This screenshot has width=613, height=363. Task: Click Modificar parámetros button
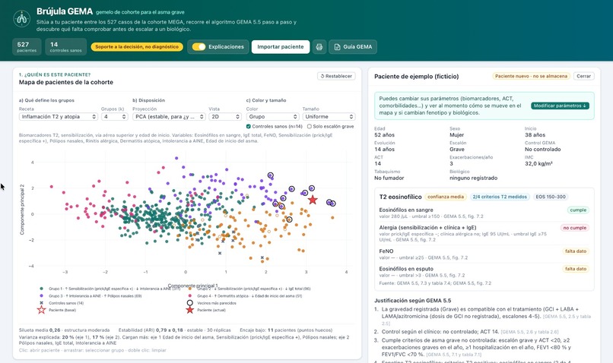click(560, 106)
